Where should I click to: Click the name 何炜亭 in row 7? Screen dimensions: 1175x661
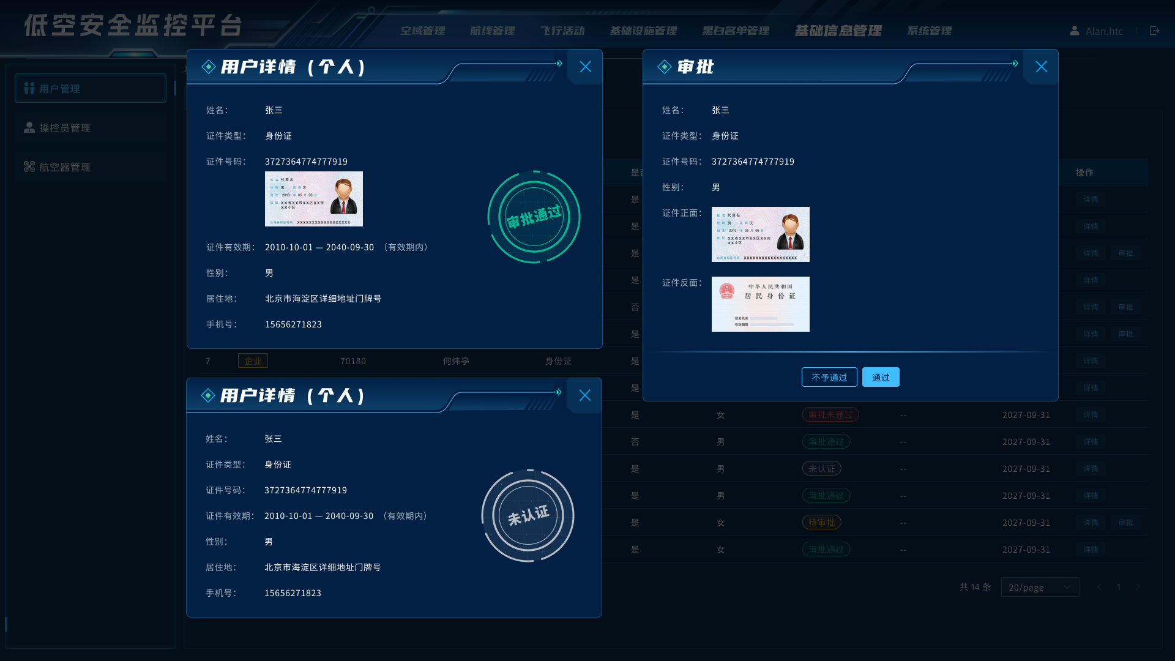(456, 361)
